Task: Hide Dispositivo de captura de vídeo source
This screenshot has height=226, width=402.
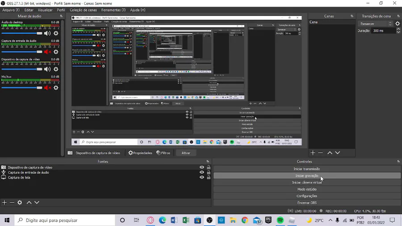Action: [x=202, y=167]
